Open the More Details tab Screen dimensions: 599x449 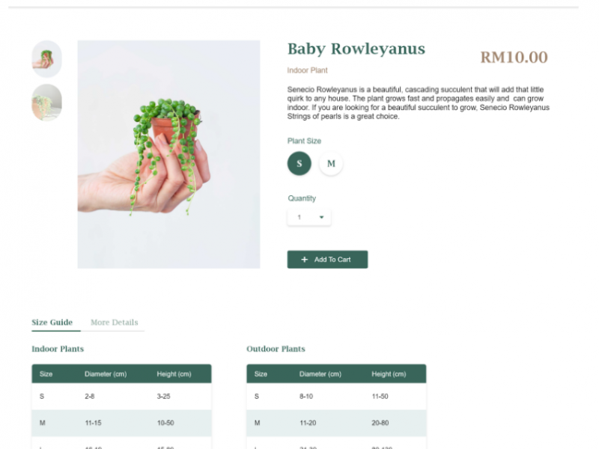point(114,323)
